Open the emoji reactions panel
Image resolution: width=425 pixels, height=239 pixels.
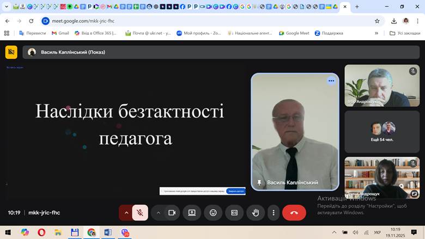(x=213, y=213)
